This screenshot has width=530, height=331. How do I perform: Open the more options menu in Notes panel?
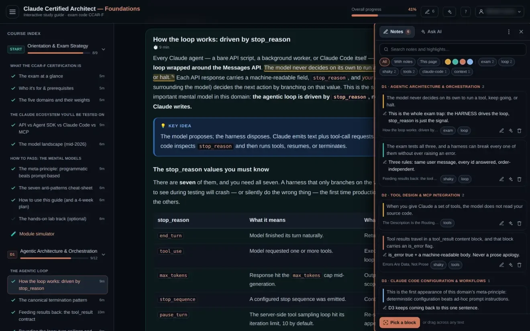pos(509,32)
